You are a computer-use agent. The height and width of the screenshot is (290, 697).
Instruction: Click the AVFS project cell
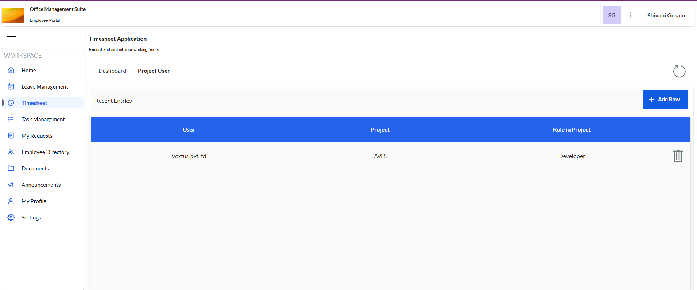381,156
